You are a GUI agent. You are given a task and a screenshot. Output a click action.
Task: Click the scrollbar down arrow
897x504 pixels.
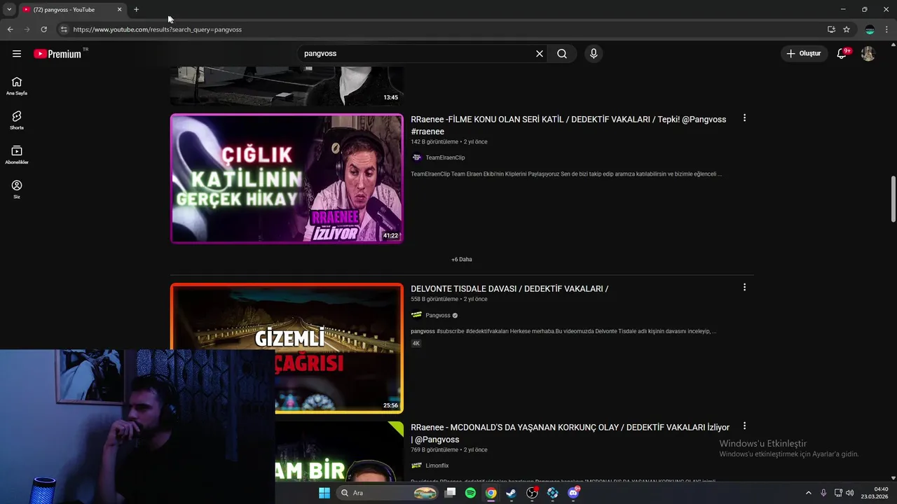(893, 478)
